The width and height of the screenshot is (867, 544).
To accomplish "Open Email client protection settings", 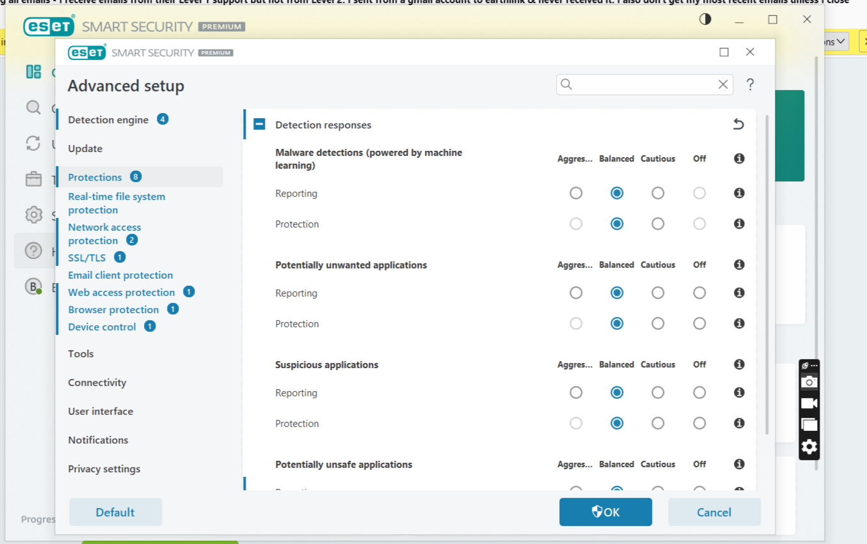I will [120, 275].
